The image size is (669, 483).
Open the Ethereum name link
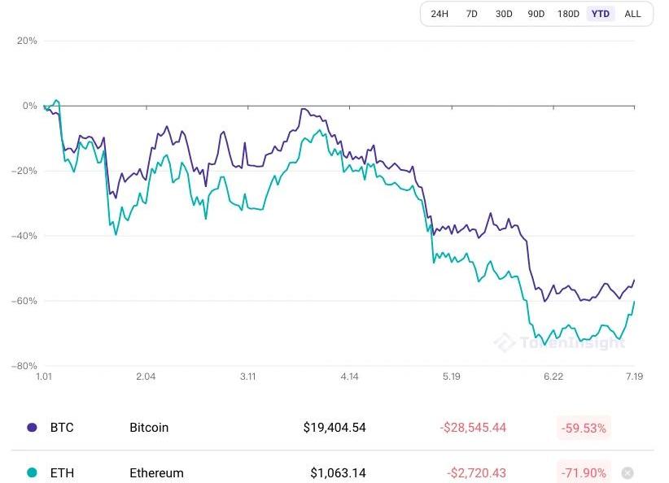pyautogui.click(x=156, y=472)
